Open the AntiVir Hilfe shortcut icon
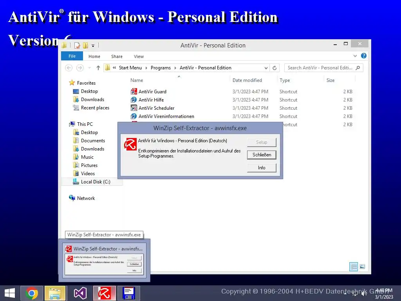The image size is (401, 301). (x=134, y=100)
